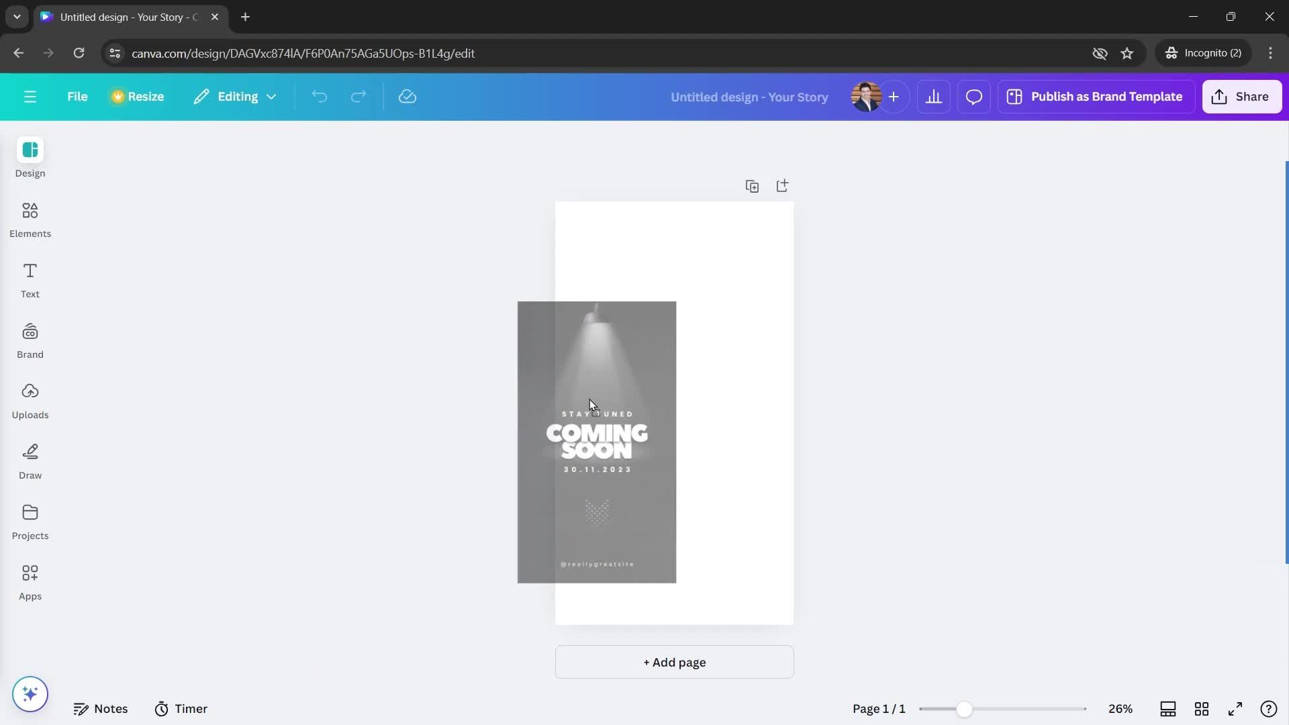Select the Draw tool

tap(30, 461)
